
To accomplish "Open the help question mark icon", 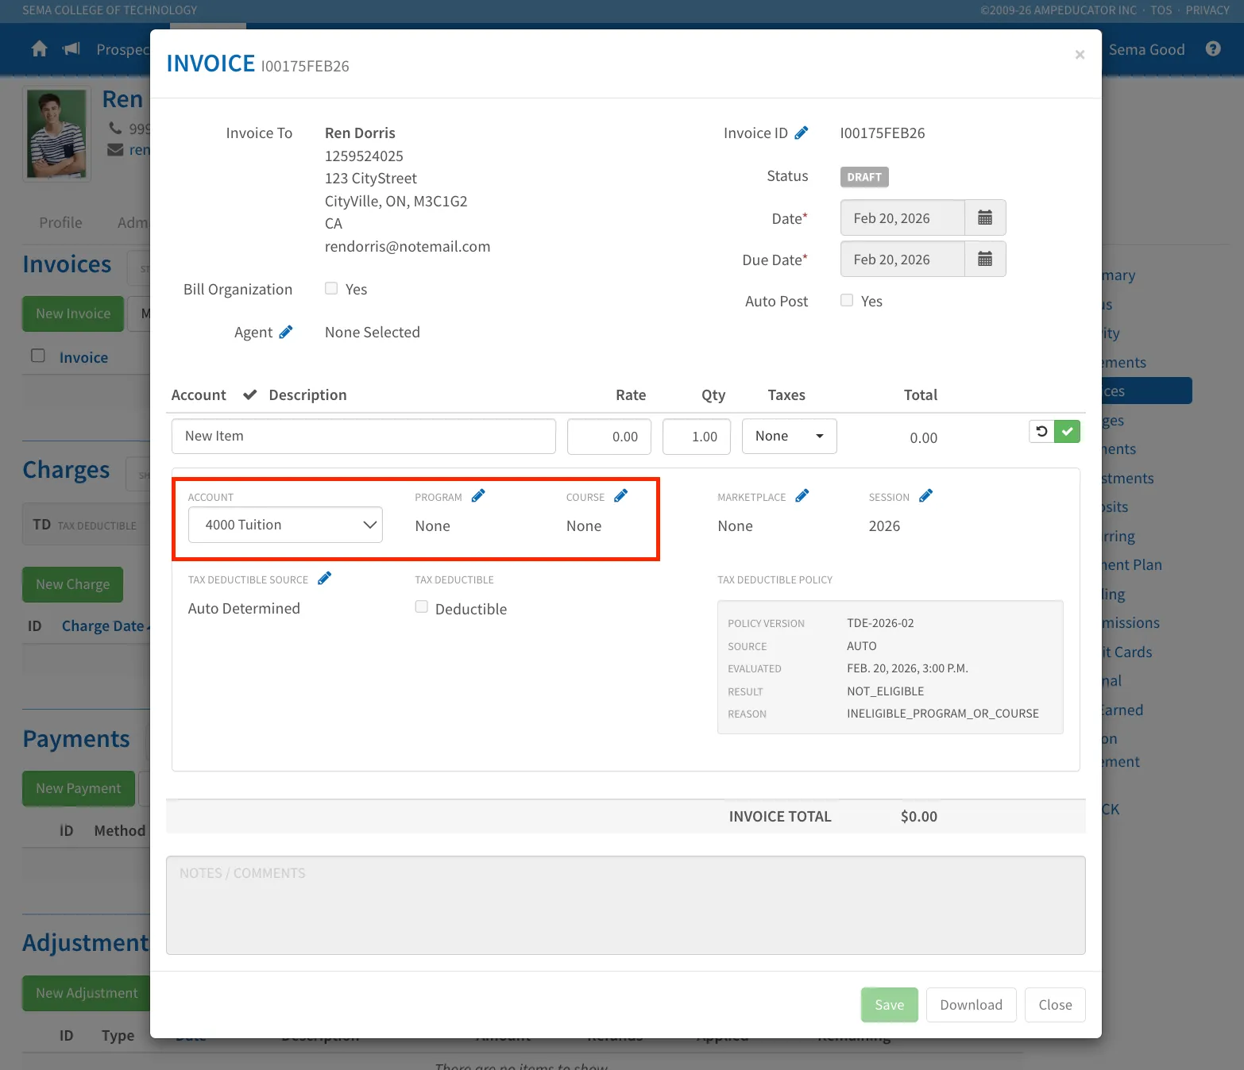I will (1213, 49).
